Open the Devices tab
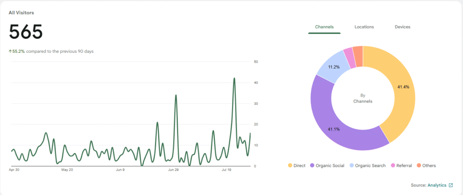Viewport: 463px width, 195px height. (402, 27)
